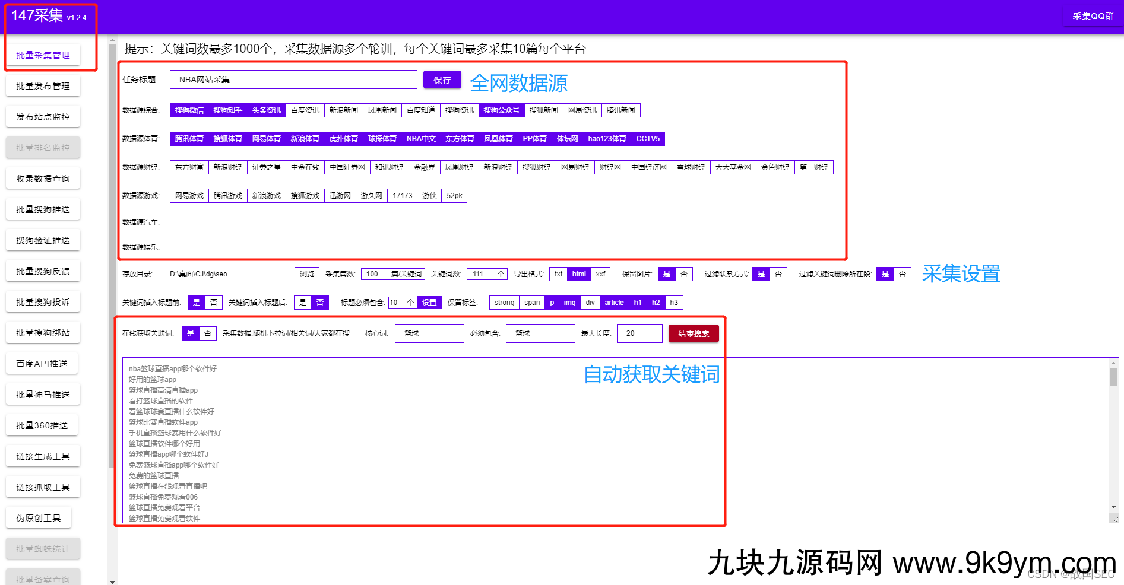Click the keyword list scrollbar down arrow

[x=1113, y=507]
